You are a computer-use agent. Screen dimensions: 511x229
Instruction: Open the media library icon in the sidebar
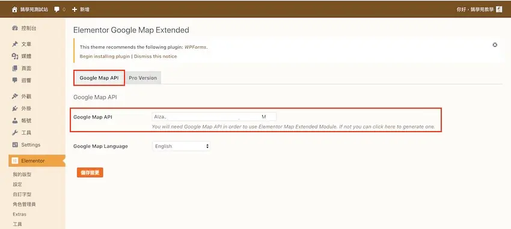tap(14, 56)
